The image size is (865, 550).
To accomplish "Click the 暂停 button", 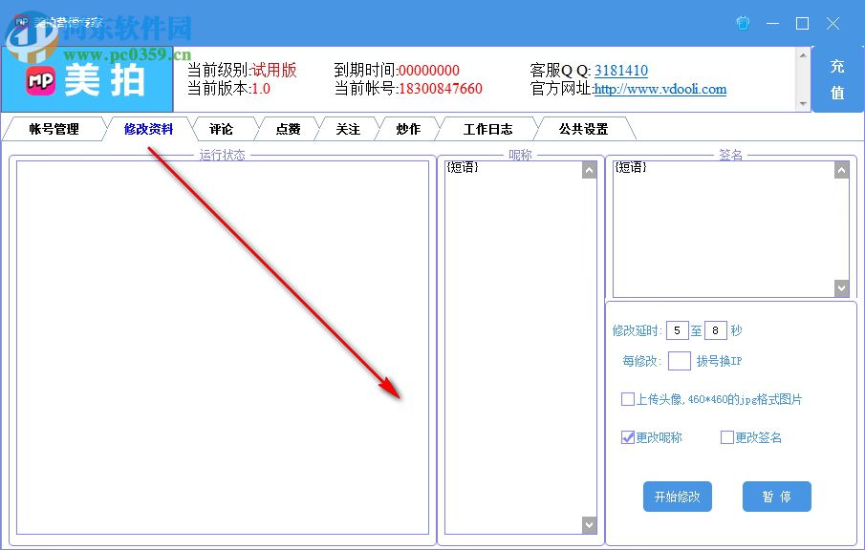I will (777, 497).
